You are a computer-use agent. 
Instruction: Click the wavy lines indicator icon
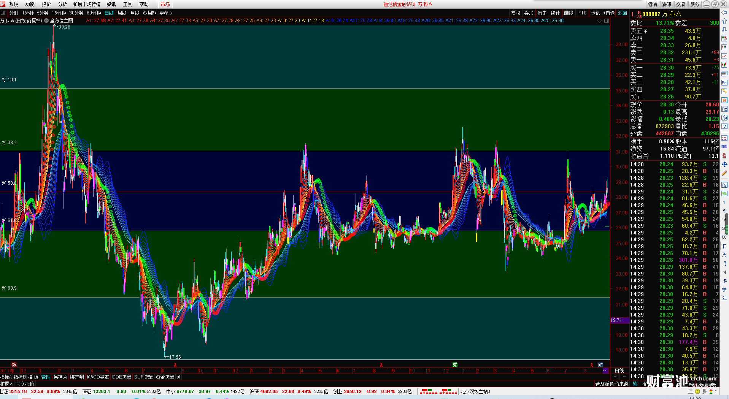pyautogui.click(x=724, y=138)
